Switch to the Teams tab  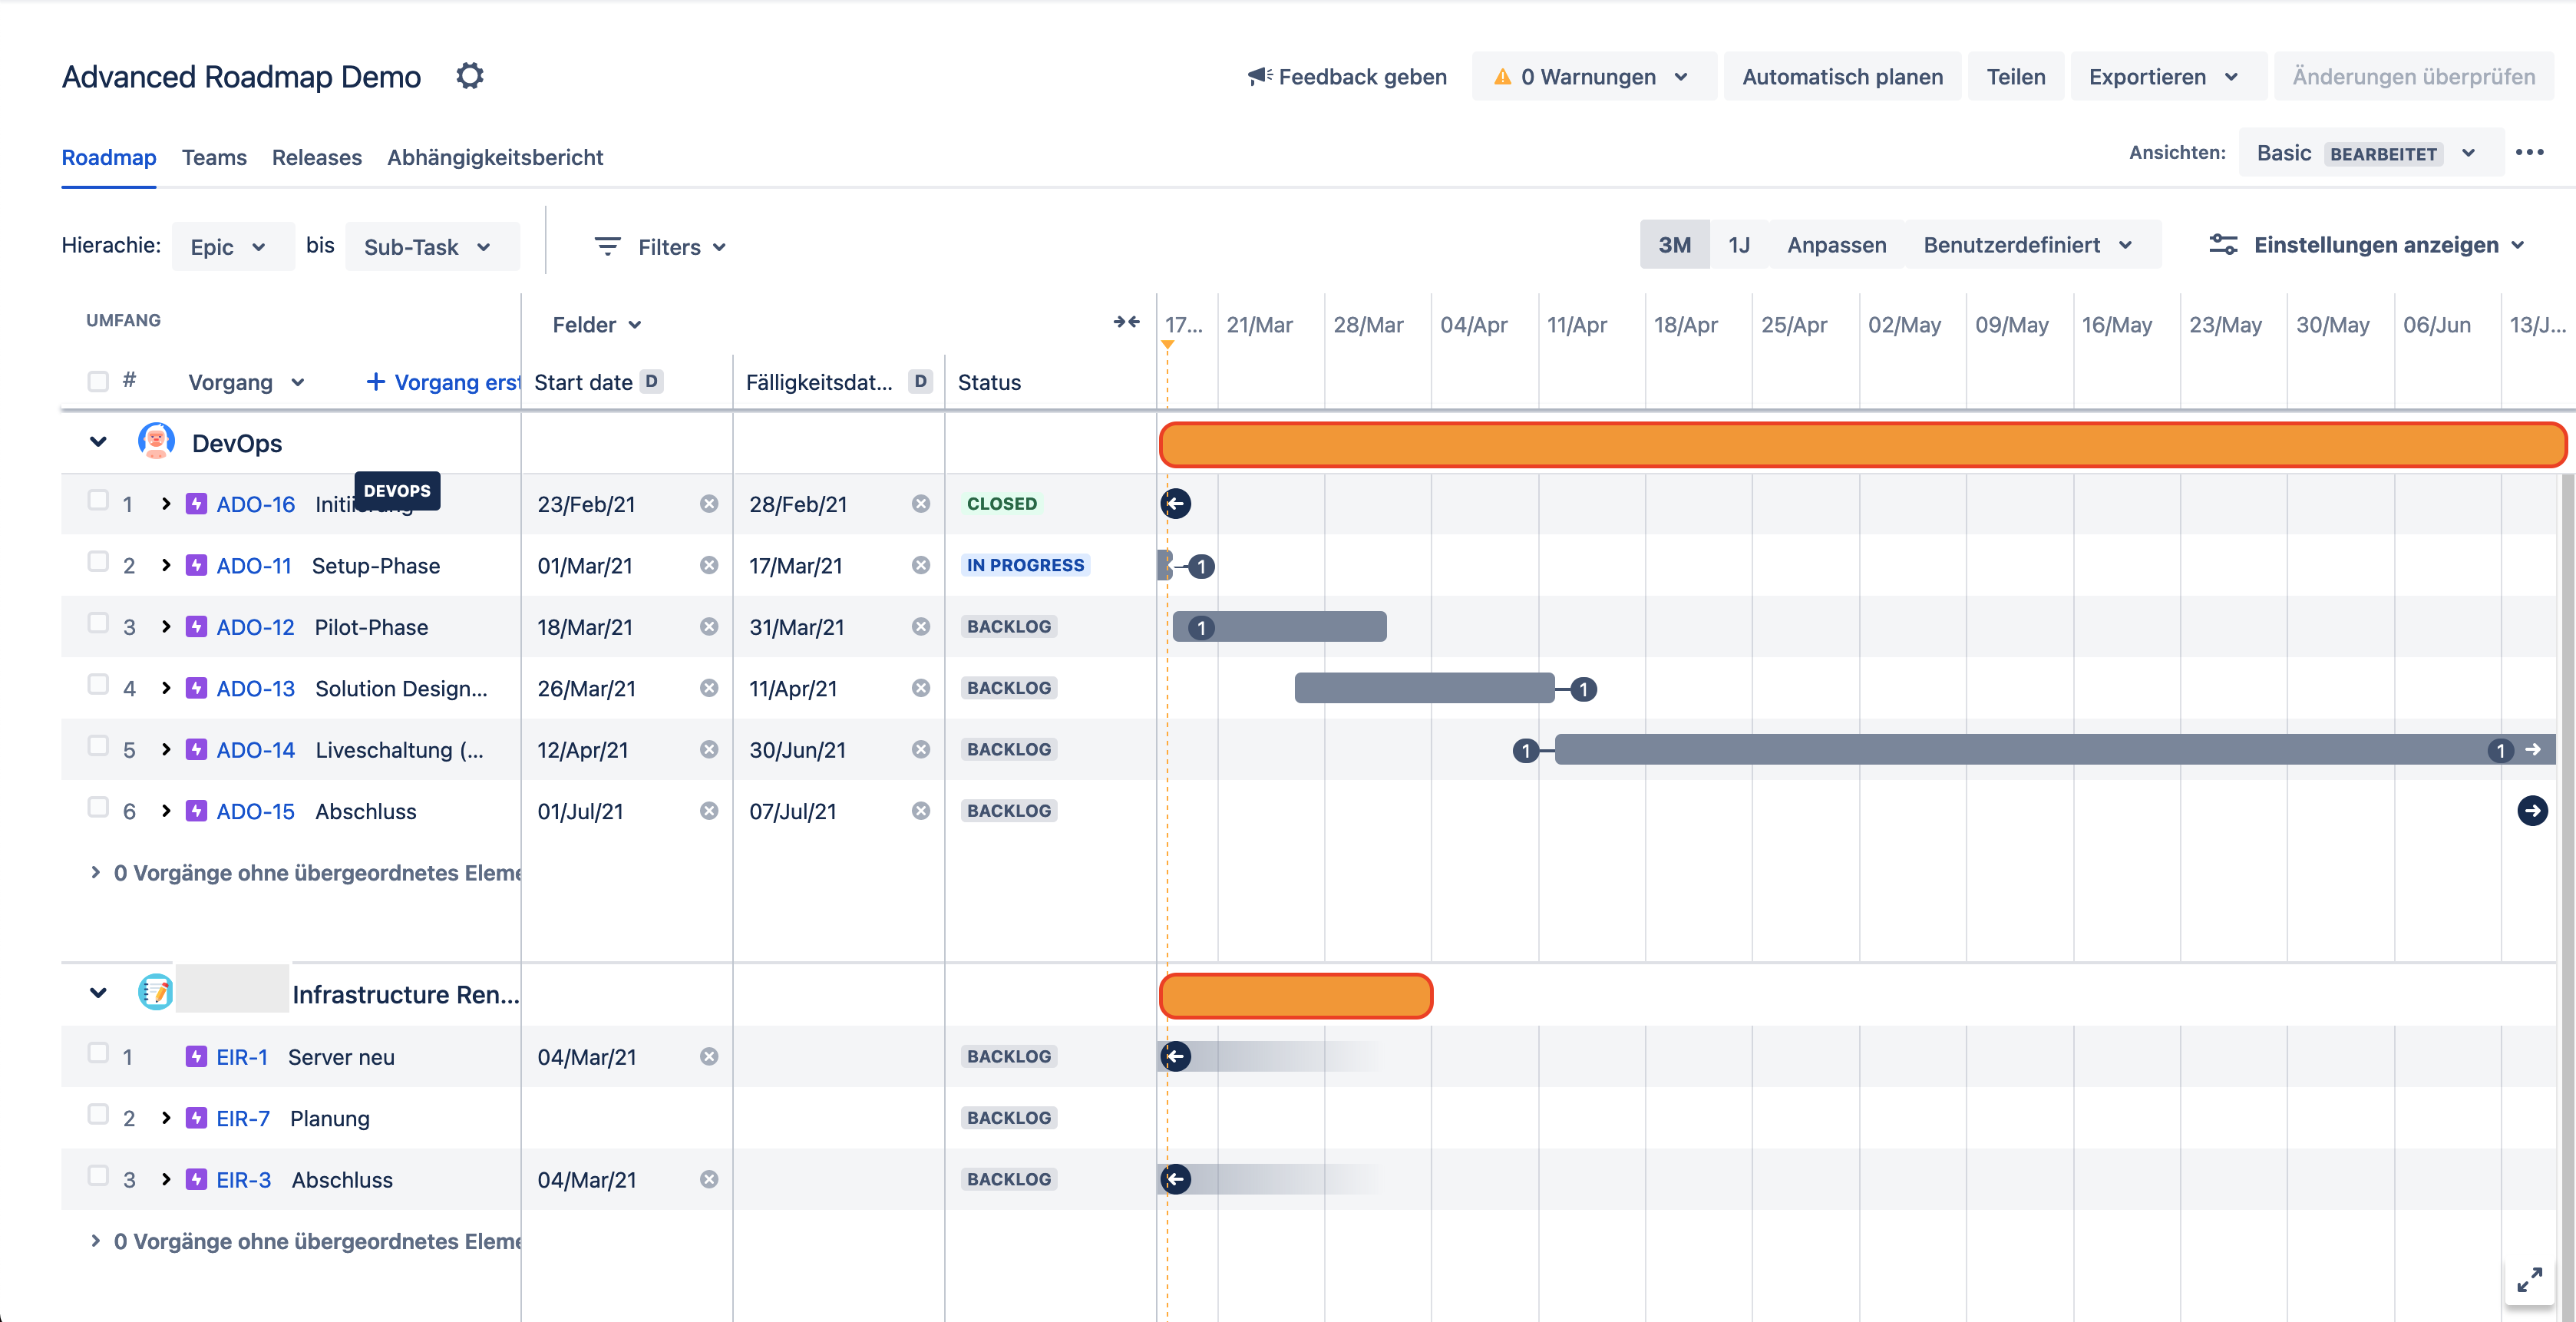click(214, 157)
